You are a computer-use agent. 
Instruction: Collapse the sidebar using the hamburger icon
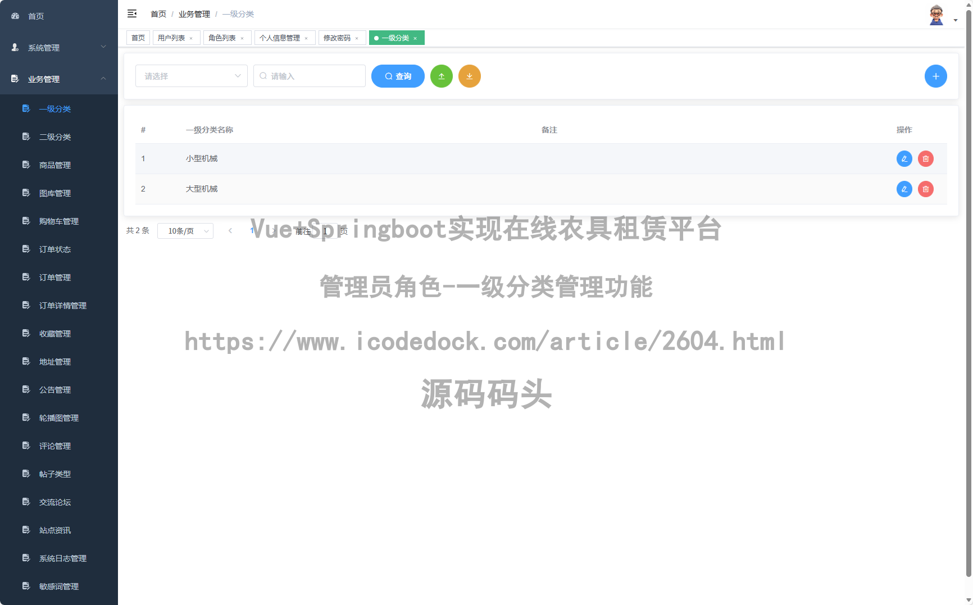(133, 13)
